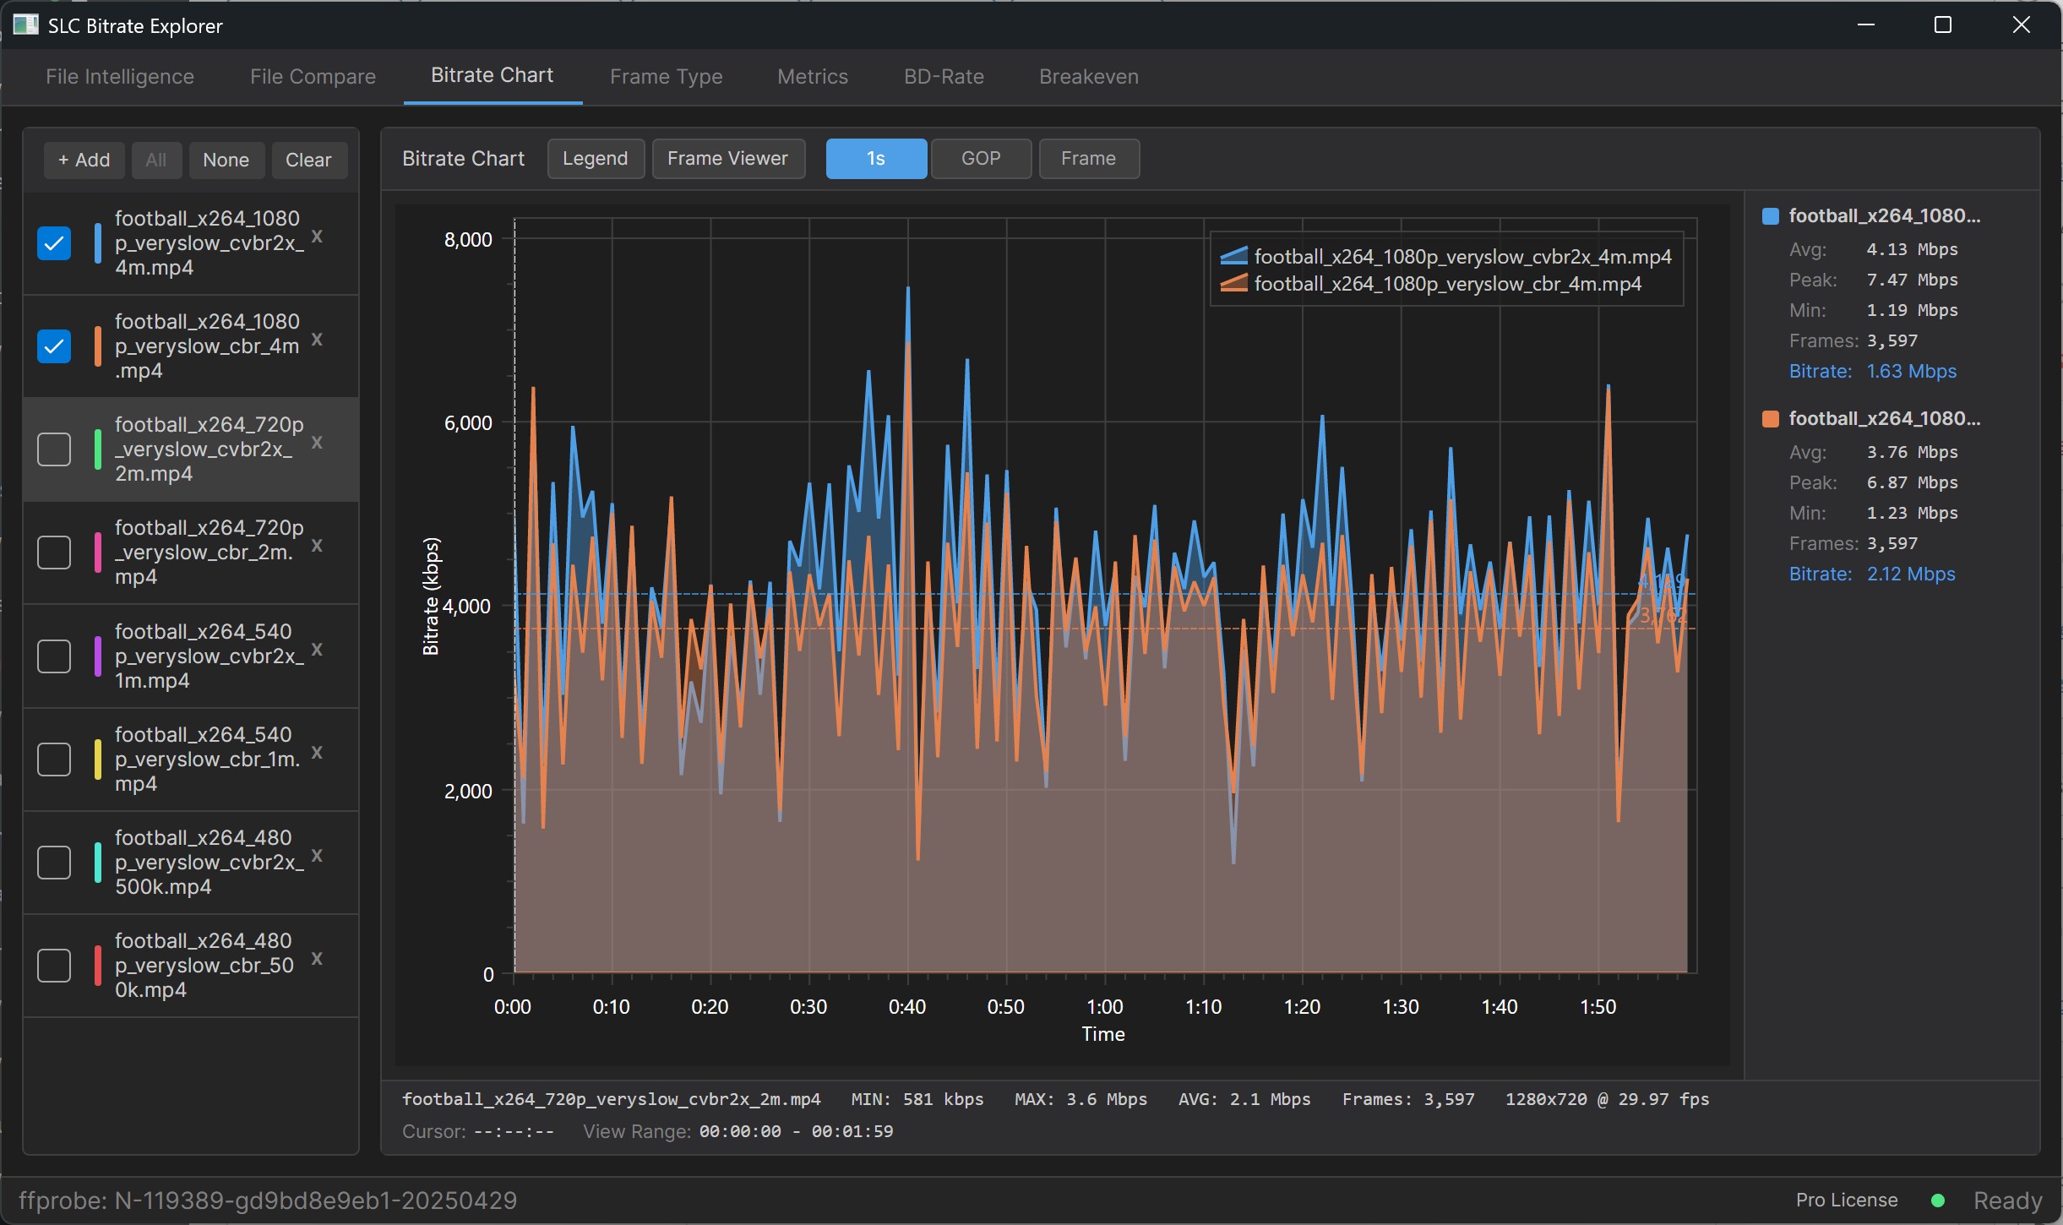Remove football_x264_540p_veryslow_cvbr2x_1m.mp4 via x icon
The height and width of the screenshot is (1225, 2063).
coord(317,649)
